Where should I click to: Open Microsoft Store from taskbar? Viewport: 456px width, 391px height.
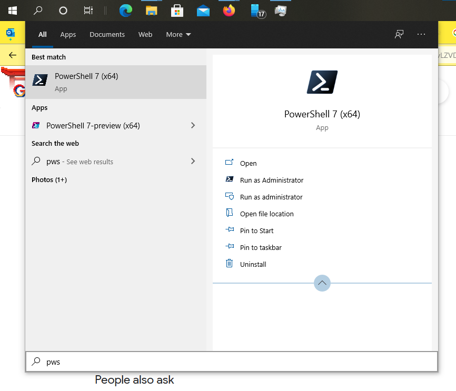click(177, 11)
